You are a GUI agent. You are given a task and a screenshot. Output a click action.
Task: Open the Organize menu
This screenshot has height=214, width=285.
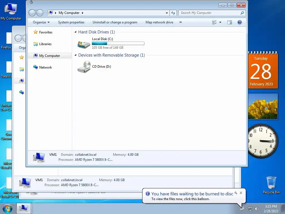tap(41, 22)
